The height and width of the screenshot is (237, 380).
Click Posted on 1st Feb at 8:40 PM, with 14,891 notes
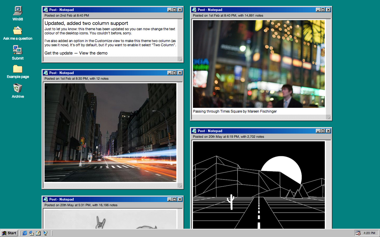point(228,15)
